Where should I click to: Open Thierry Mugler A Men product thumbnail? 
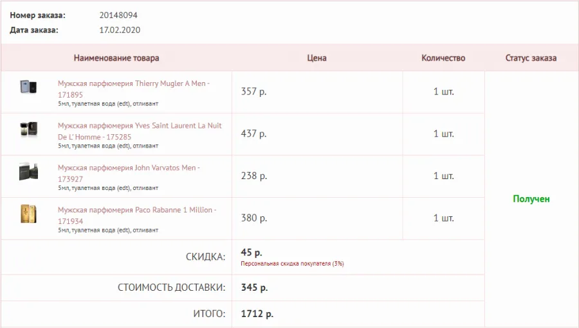pos(28,87)
